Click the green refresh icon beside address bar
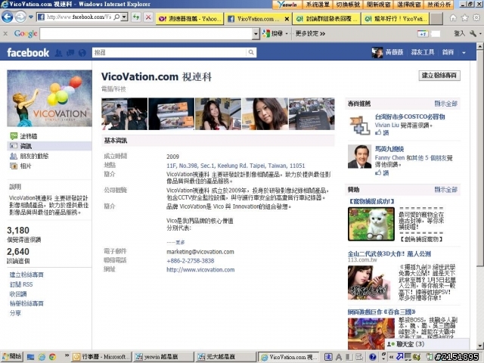 point(136,17)
